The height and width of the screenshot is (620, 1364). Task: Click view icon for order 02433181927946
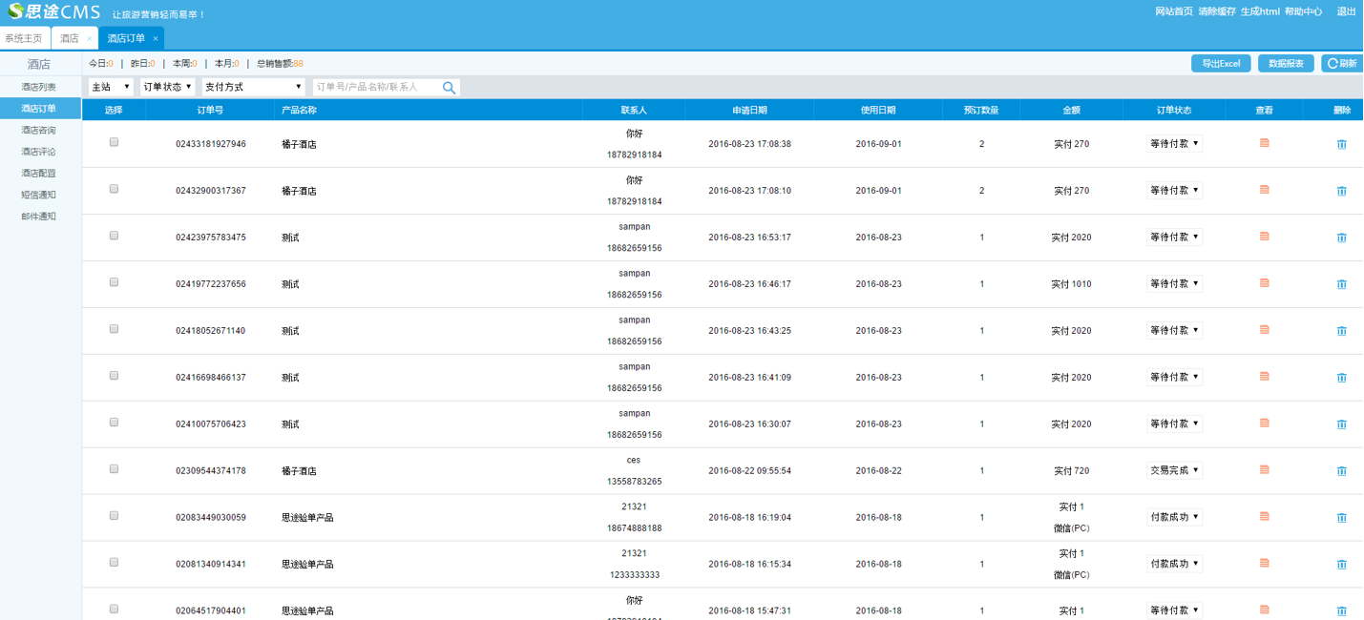pyautogui.click(x=1264, y=143)
